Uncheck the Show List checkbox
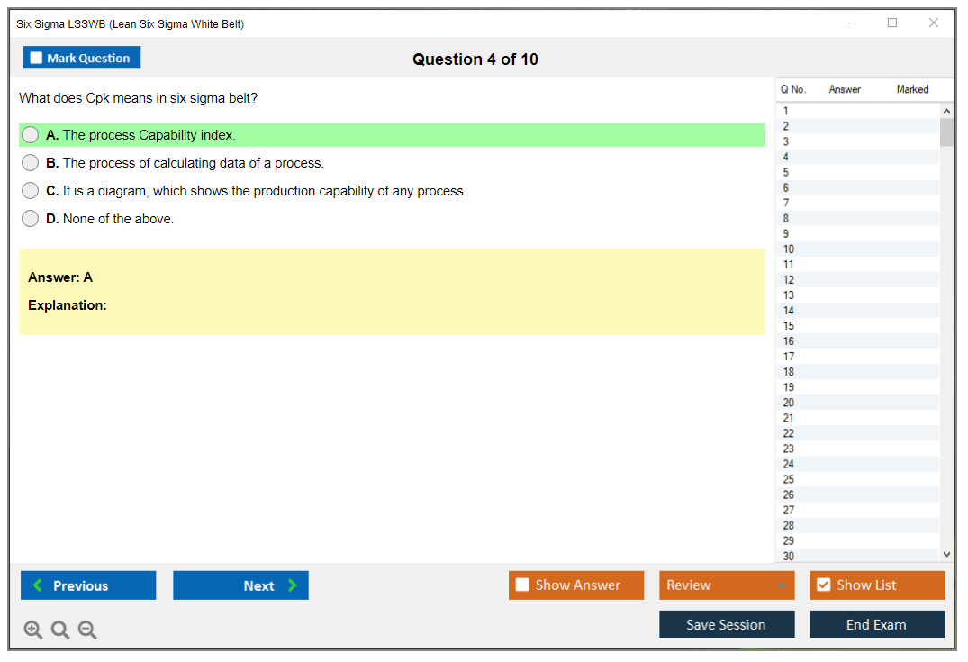Image resolution: width=968 pixels, height=662 pixels. point(823,585)
